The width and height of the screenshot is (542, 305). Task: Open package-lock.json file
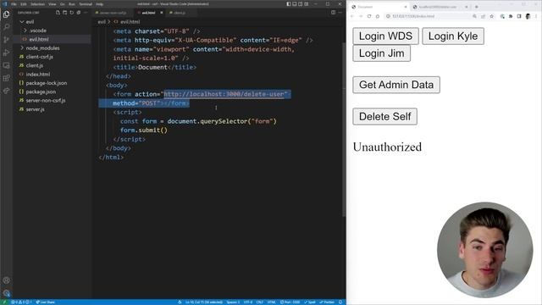52,83
